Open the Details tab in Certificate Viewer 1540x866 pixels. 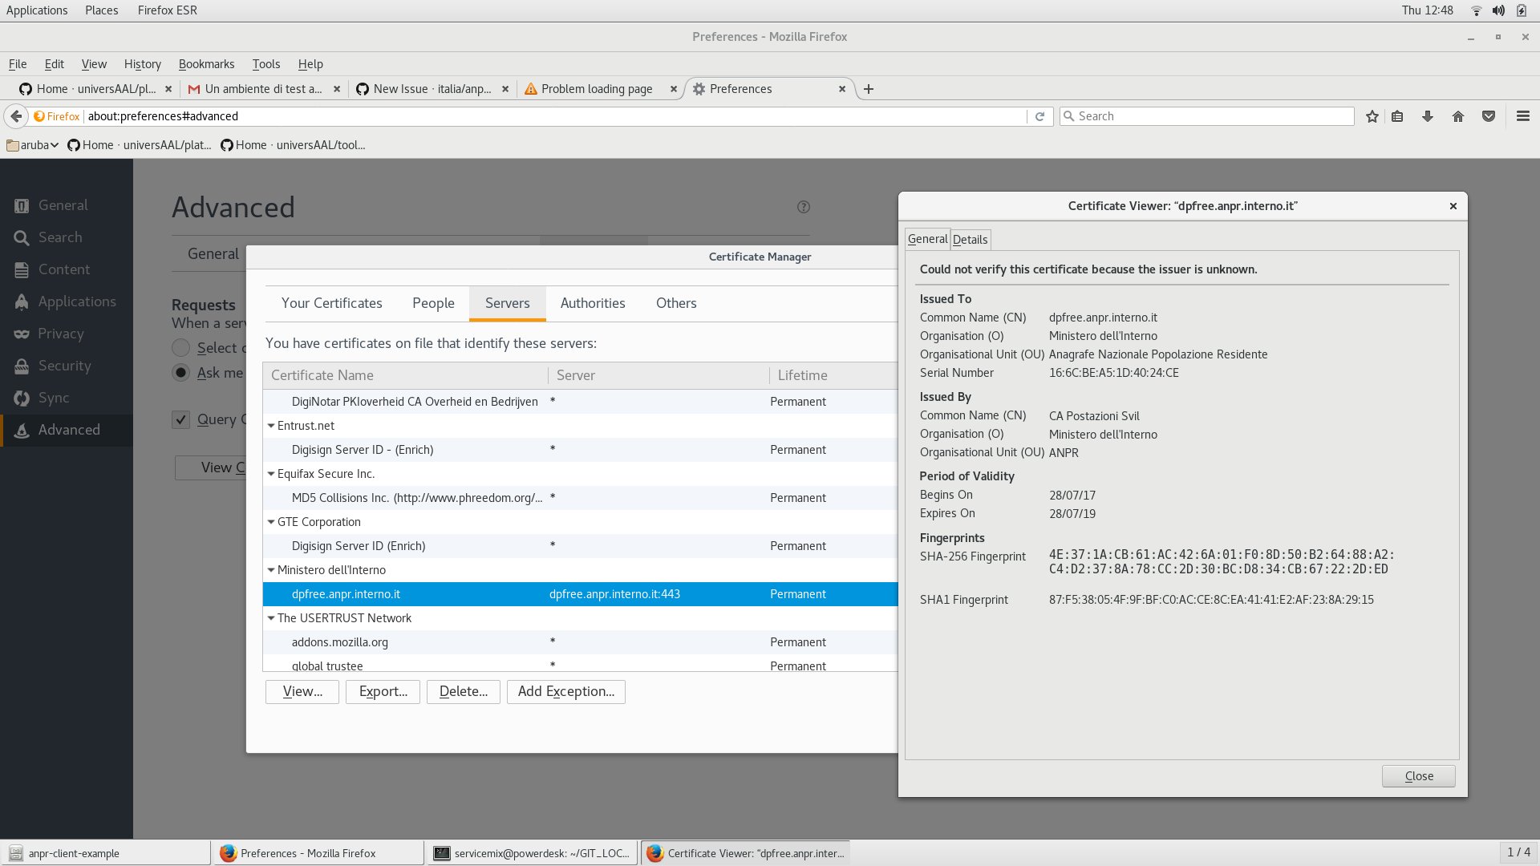[970, 240]
